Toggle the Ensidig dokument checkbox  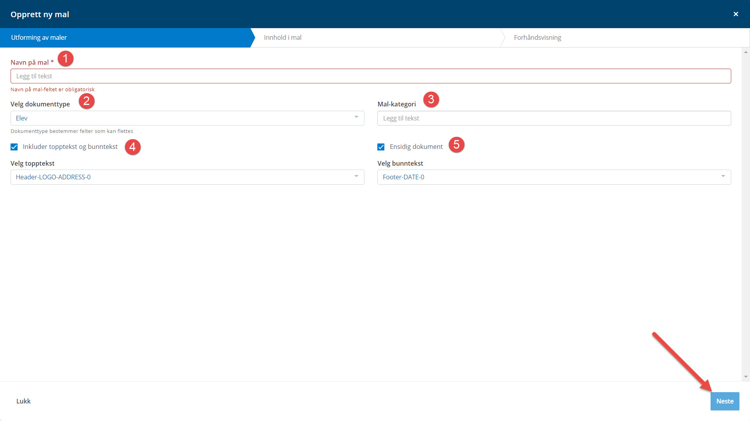pyautogui.click(x=381, y=147)
